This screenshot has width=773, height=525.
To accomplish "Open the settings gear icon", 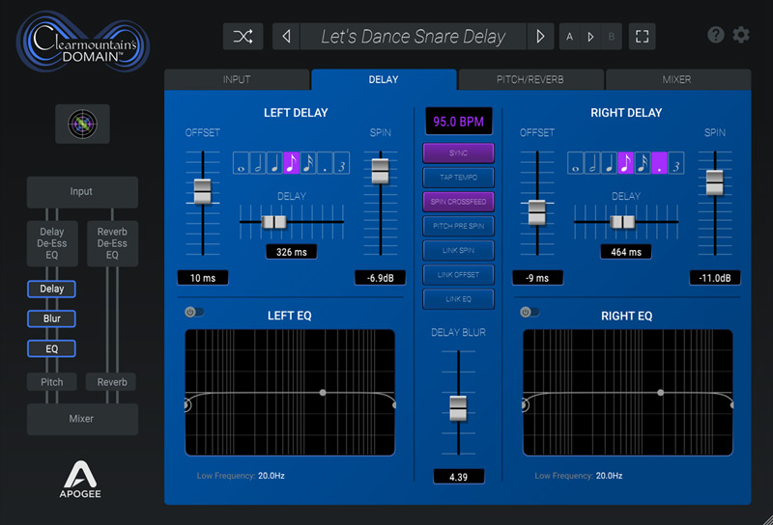I will (x=741, y=35).
